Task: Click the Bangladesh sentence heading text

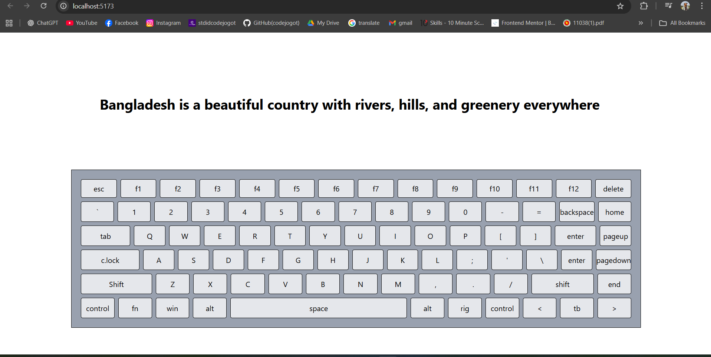Action: [x=349, y=105]
